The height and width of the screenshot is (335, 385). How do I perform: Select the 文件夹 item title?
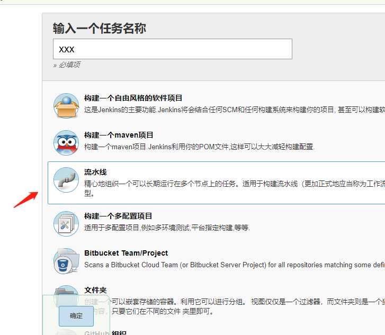(x=95, y=290)
